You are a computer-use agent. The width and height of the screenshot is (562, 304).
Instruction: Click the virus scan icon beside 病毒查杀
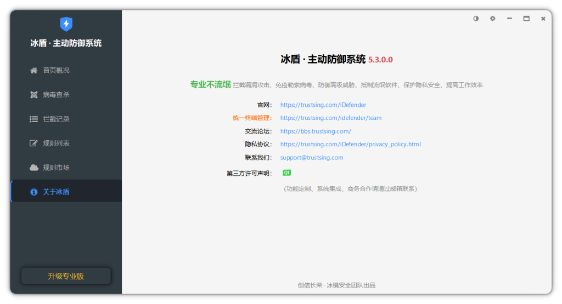tap(33, 95)
